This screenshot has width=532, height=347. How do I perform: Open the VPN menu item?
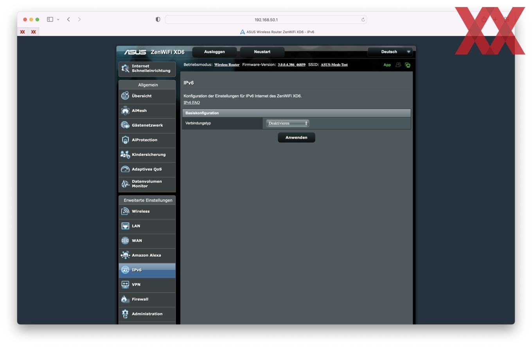click(x=147, y=285)
